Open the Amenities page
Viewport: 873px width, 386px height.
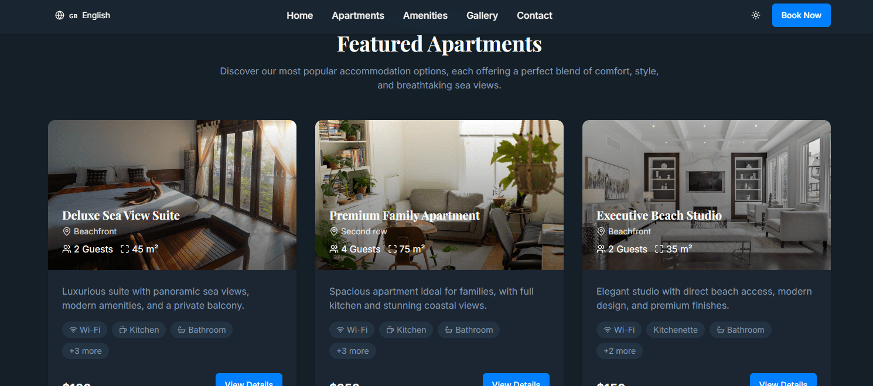tap(425, 15)
